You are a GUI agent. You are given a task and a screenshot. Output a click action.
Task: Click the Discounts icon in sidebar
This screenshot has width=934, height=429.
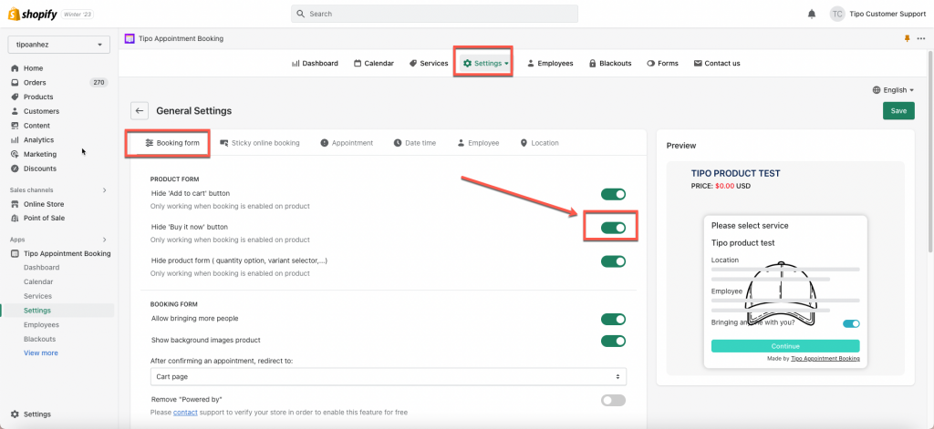[15, 169]
